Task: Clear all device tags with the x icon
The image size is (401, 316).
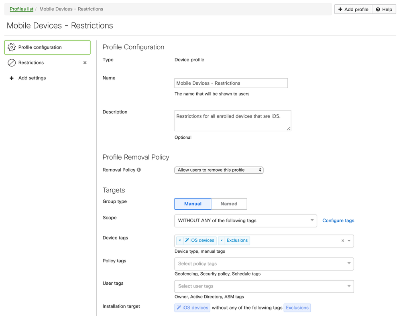Action: (342, 241)
